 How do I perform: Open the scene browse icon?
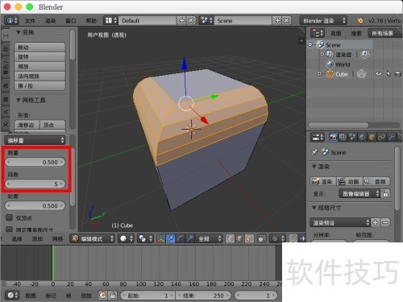206,20
